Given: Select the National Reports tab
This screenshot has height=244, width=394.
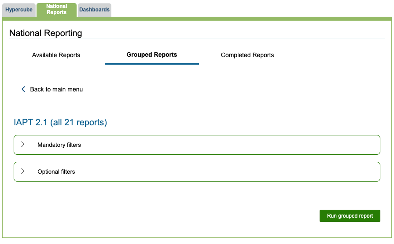Looking at the screenshot, I should (56, 9).
